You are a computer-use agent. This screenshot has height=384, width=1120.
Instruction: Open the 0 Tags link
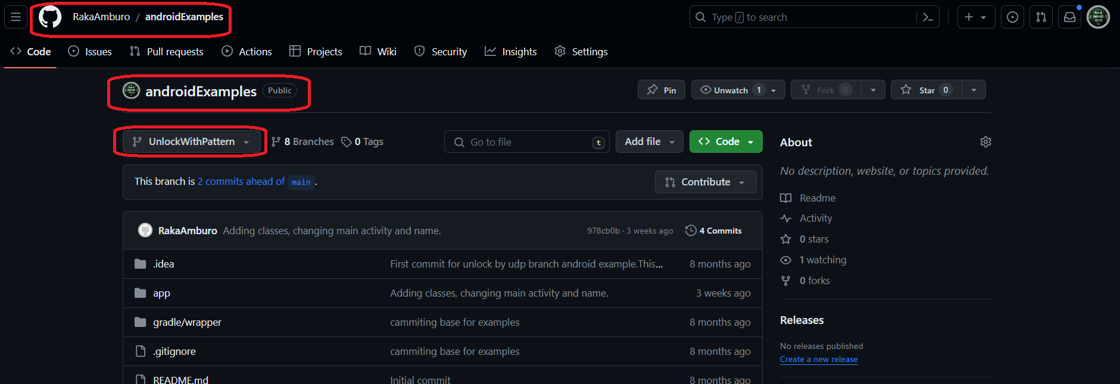pos(362,141)
